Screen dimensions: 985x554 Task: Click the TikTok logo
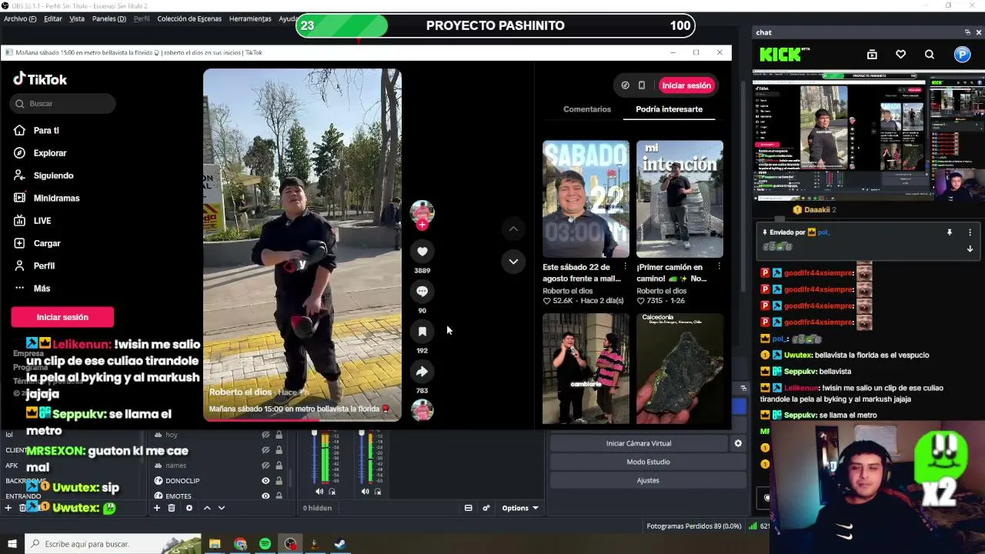click(x=40, y=79)
